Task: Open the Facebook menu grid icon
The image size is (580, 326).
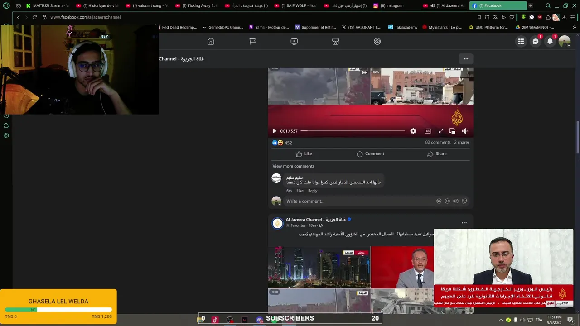Action: point(521,41)
